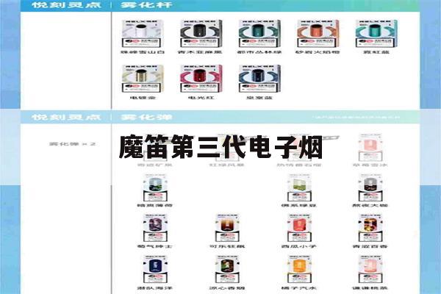441x294 pixels.
Task: Click the 砂岩火焰橙 color name
Action: [318, 52]
